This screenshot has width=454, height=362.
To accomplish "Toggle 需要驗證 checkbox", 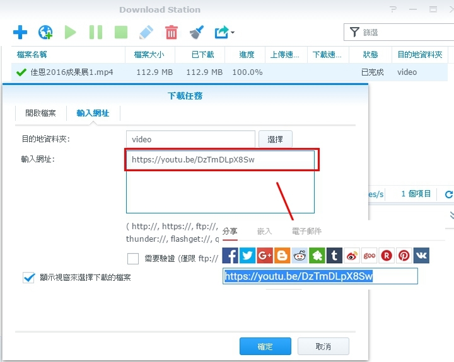I will click(x=133, y=259).
